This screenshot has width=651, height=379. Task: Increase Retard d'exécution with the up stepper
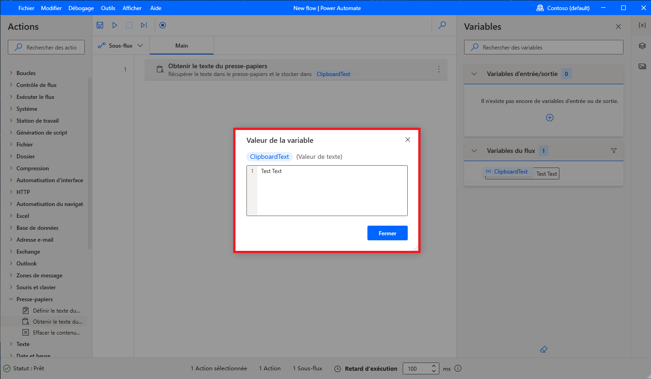pyautogui.click(x=433, y=365)
